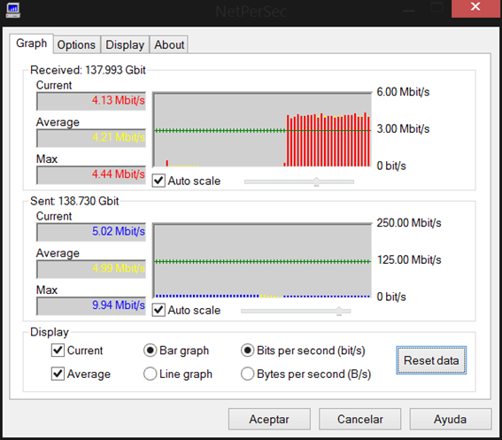
Task: Click the Sent Average 4.99 Mbit/s field
Action: tap(91, 268)
